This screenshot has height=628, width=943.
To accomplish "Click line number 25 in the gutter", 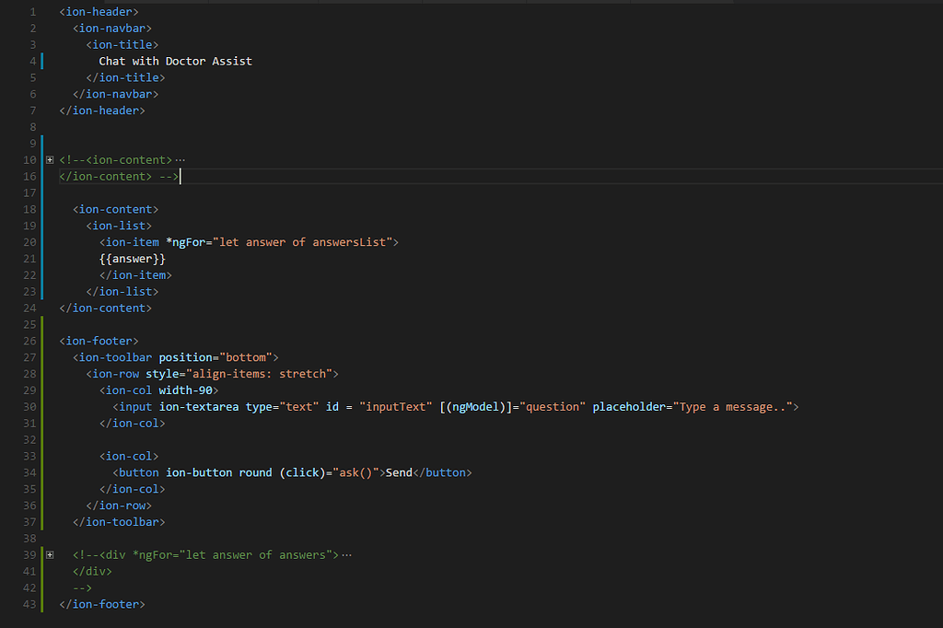I will 29,325.
